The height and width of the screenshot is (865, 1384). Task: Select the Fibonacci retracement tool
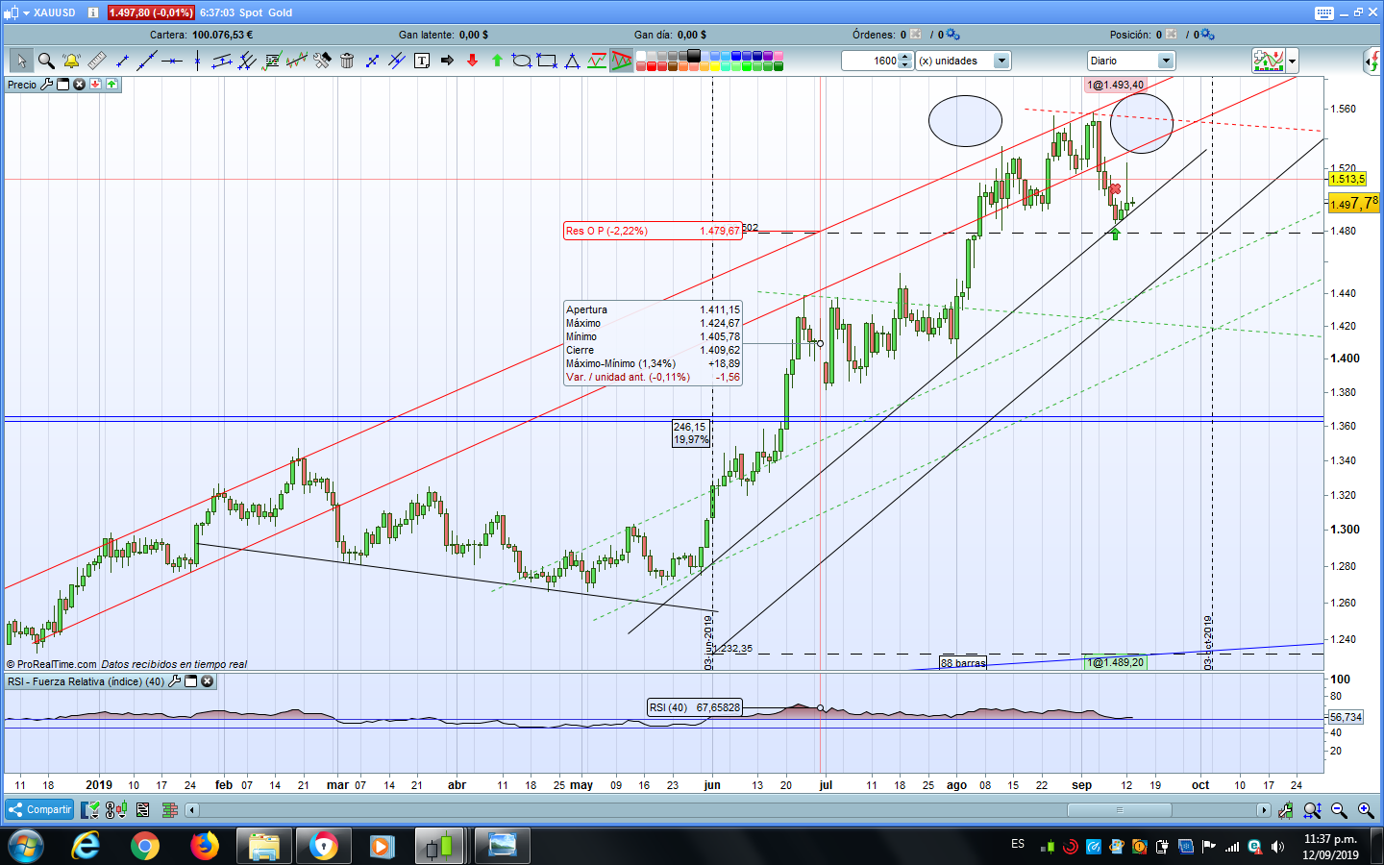point(272,61)
